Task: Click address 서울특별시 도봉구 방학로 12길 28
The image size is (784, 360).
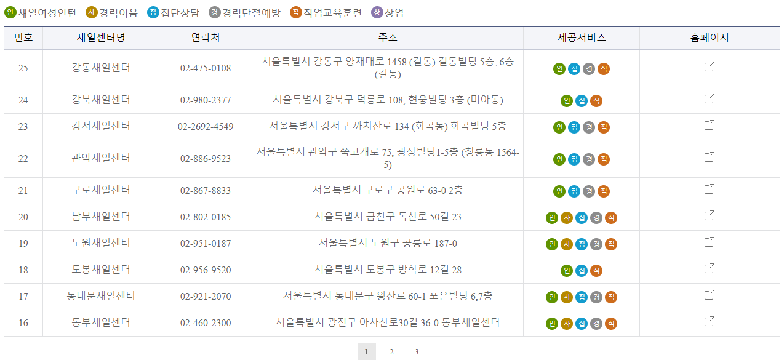Action: (x=388, y=270)
